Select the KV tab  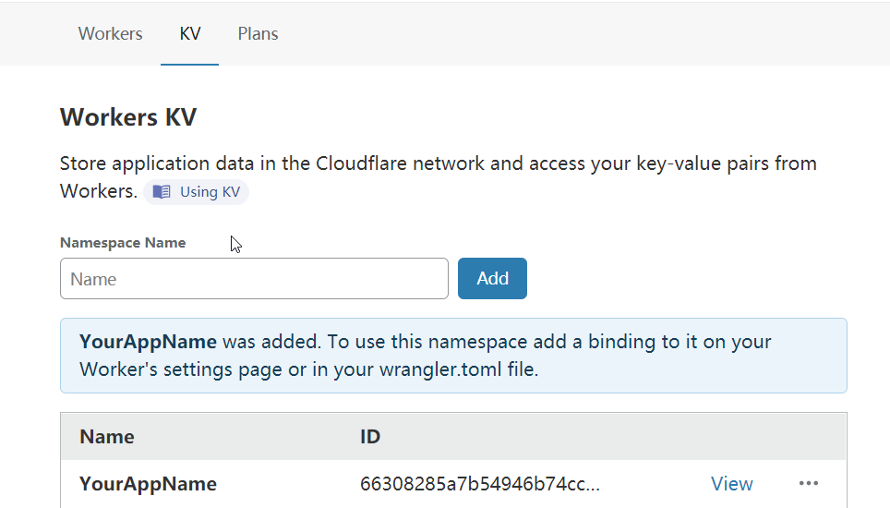pos(190,34)
